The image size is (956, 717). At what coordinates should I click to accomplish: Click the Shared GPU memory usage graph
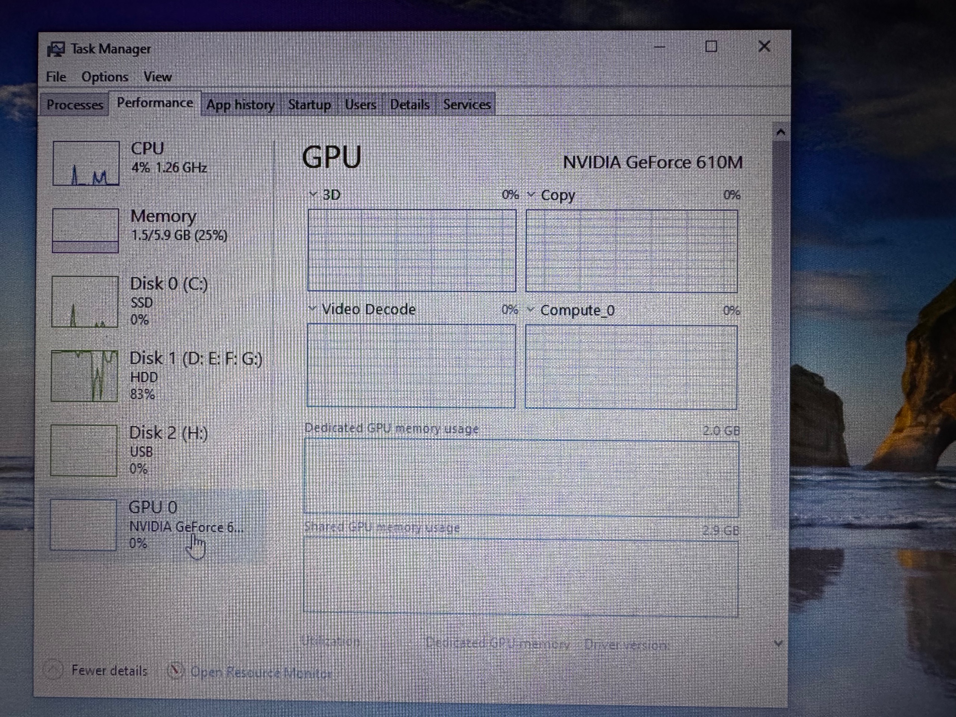pos(521,577)
